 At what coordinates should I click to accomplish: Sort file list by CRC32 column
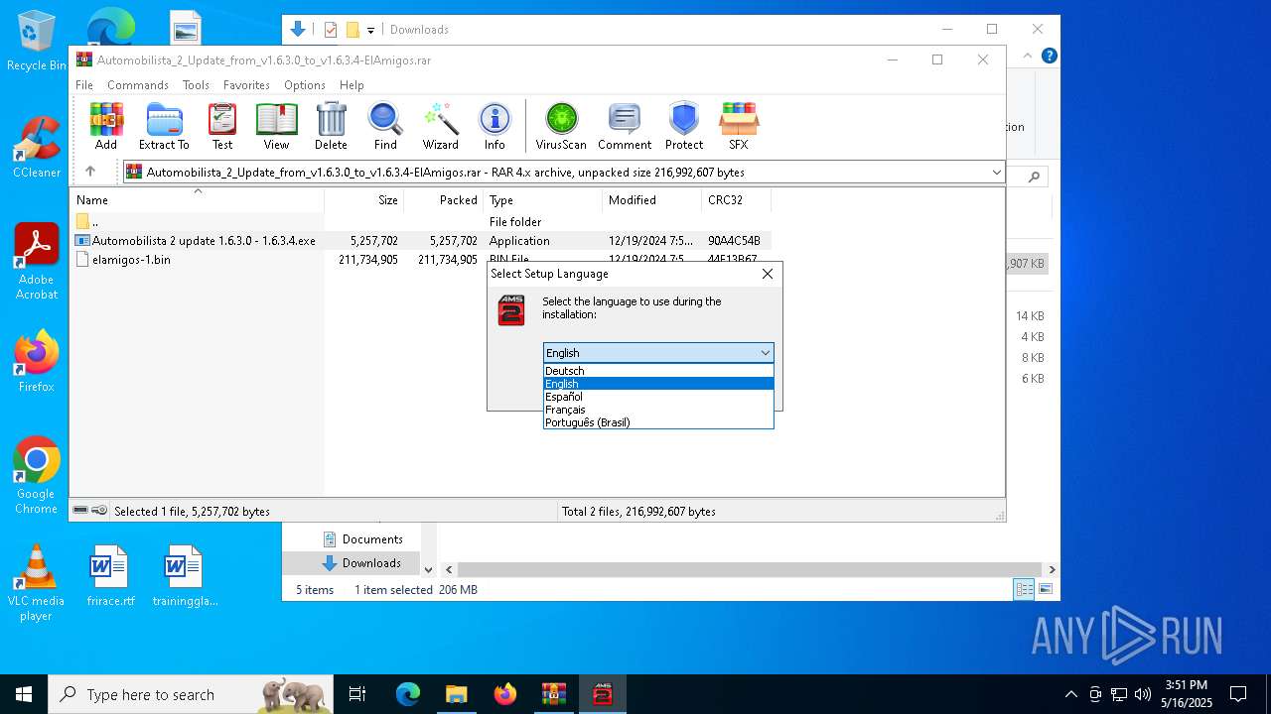coord(736,200)
